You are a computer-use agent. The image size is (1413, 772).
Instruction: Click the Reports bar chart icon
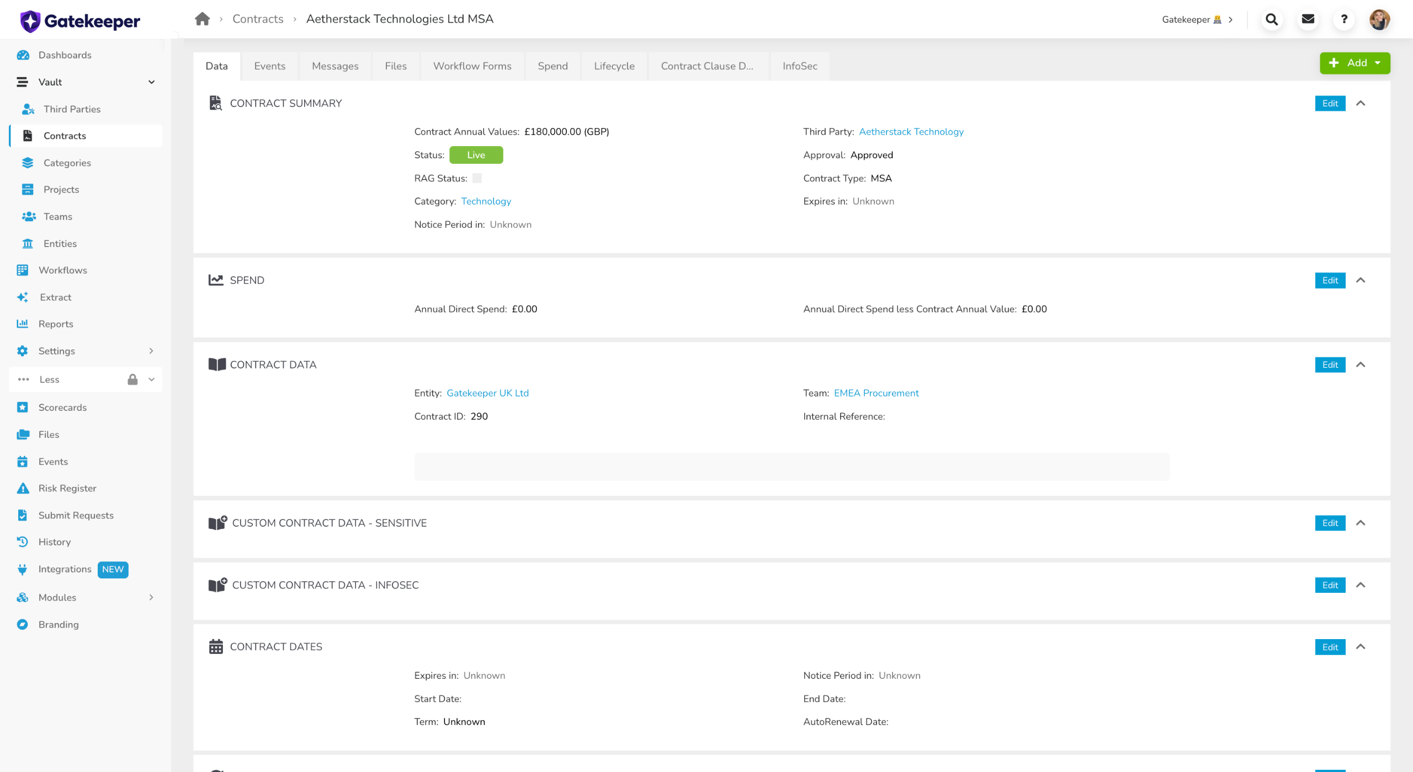[23, 324]
